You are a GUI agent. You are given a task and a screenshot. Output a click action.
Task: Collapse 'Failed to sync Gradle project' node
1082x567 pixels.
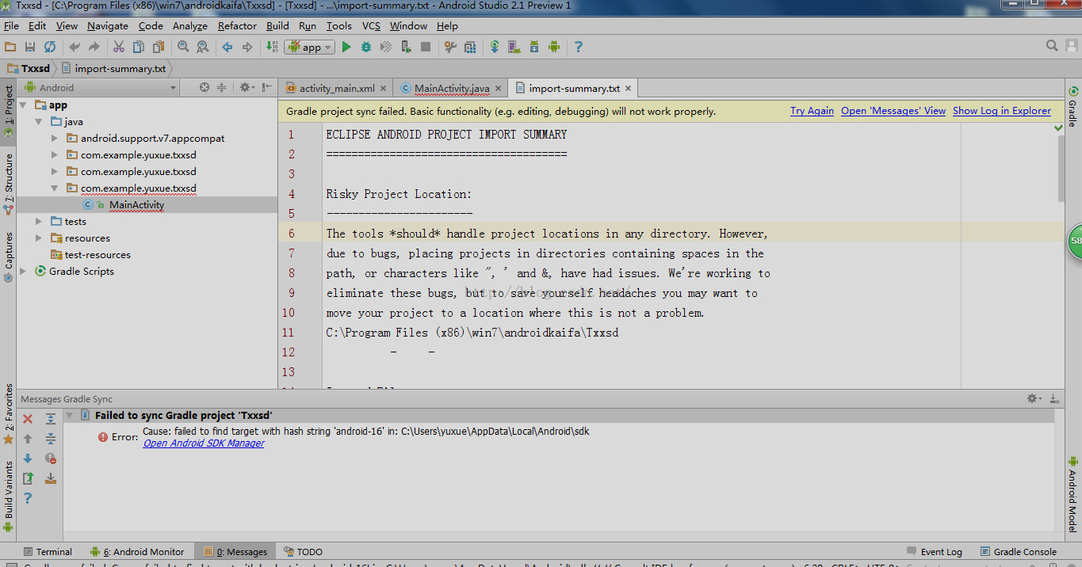click(69, 416)
